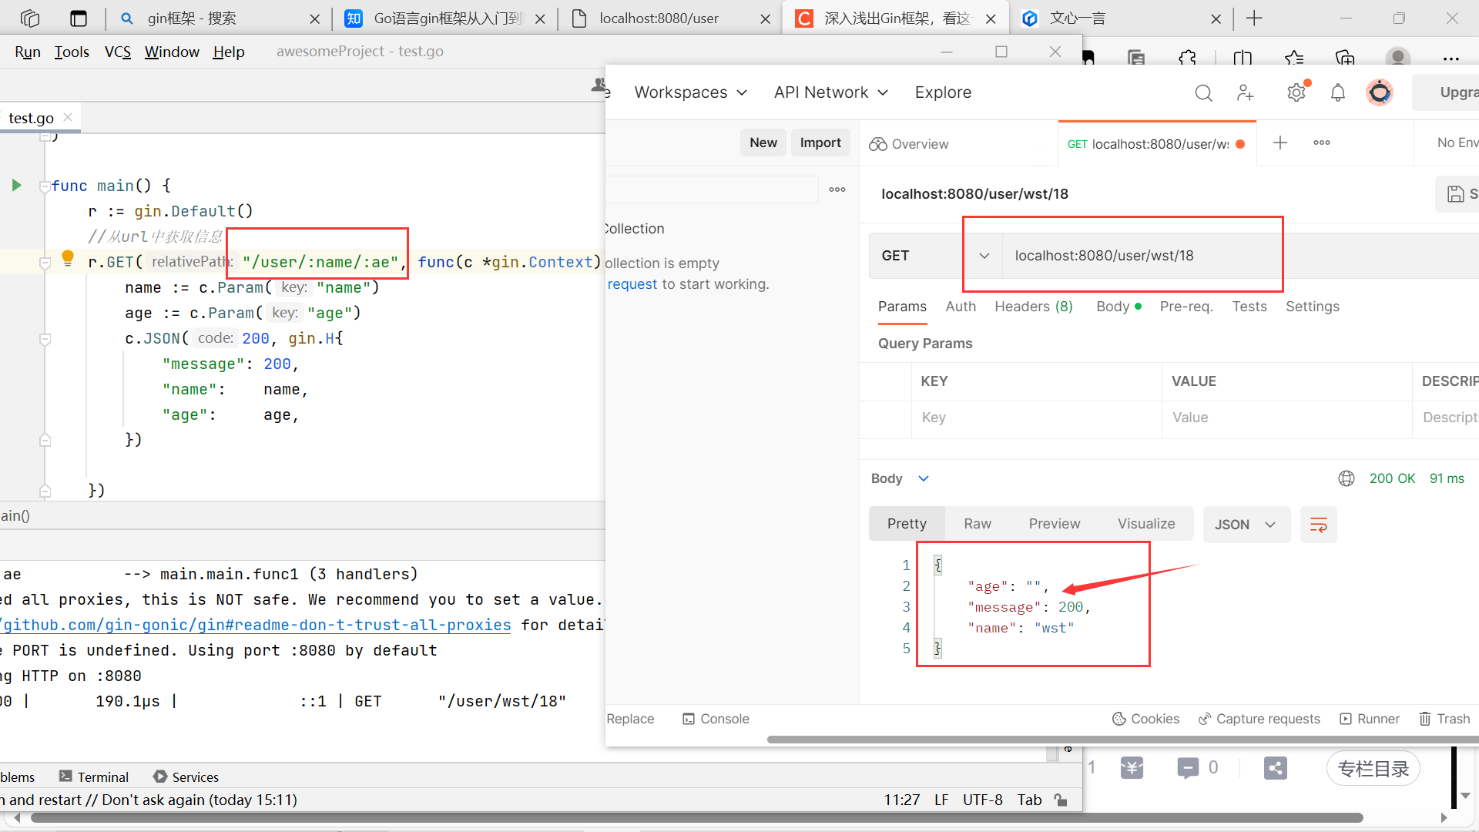The image size is (1479, 832).
Task: Open gin readme proxies GitHub link
Action: [x=257, y=625]
